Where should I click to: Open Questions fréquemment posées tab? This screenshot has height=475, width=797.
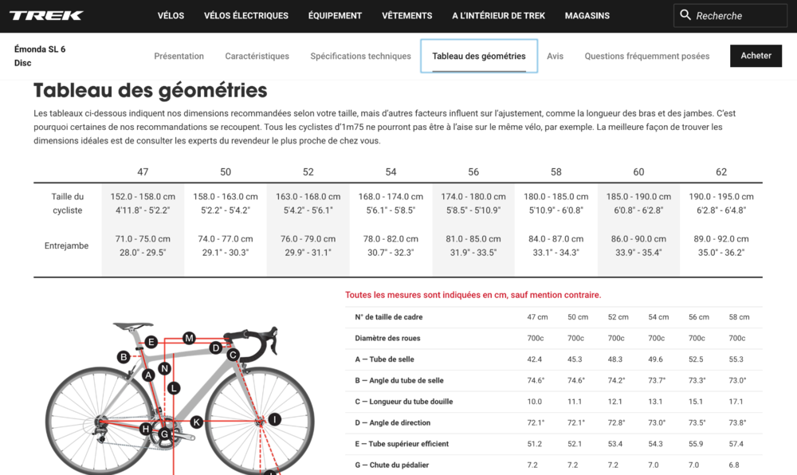coord(646,57)
